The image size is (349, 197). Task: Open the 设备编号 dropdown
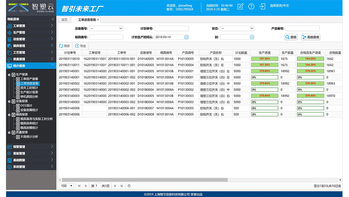tap(106, 28)
